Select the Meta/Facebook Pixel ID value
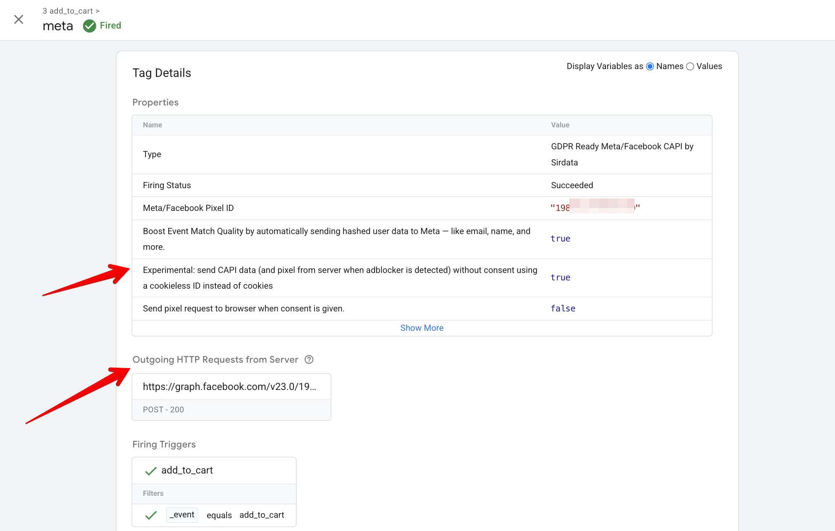Viewport: 835px width, 531px height. coord(595,208)
